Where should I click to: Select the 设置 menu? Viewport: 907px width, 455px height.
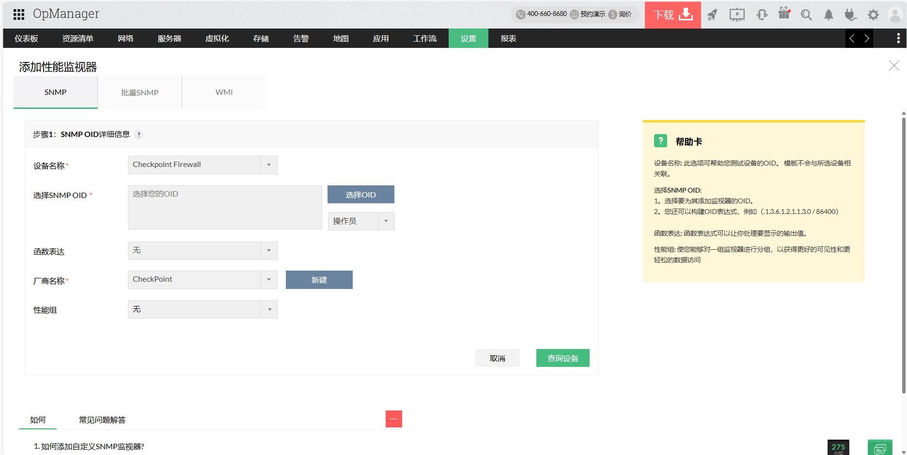(x=469, y=38)
